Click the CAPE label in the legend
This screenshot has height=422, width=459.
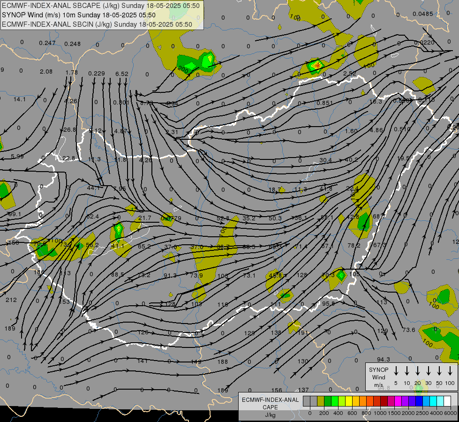tap(270, 407)
